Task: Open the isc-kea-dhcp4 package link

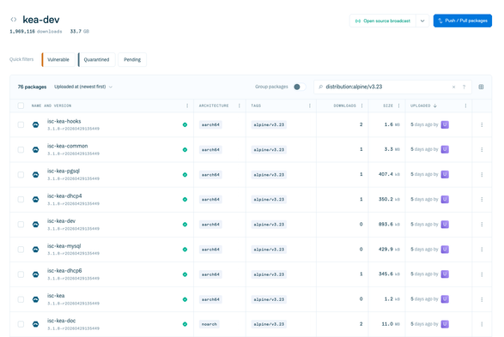Action: (x=64, y=196)
